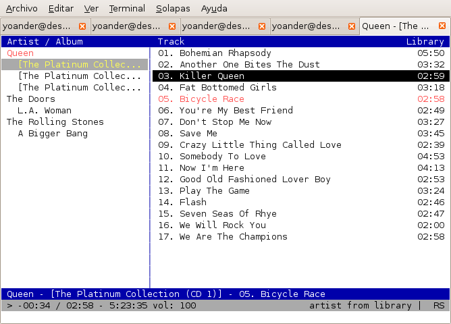Click the Library view label
The height and width of the screenshot is (324, 451).
[425, 42]
